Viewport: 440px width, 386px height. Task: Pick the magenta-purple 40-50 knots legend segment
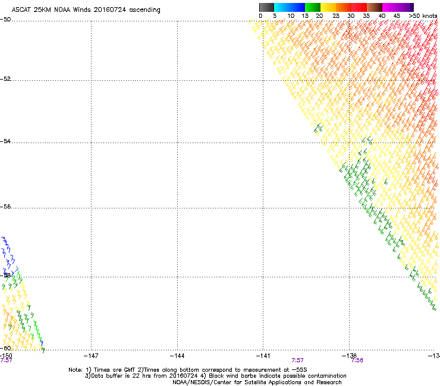398,7
